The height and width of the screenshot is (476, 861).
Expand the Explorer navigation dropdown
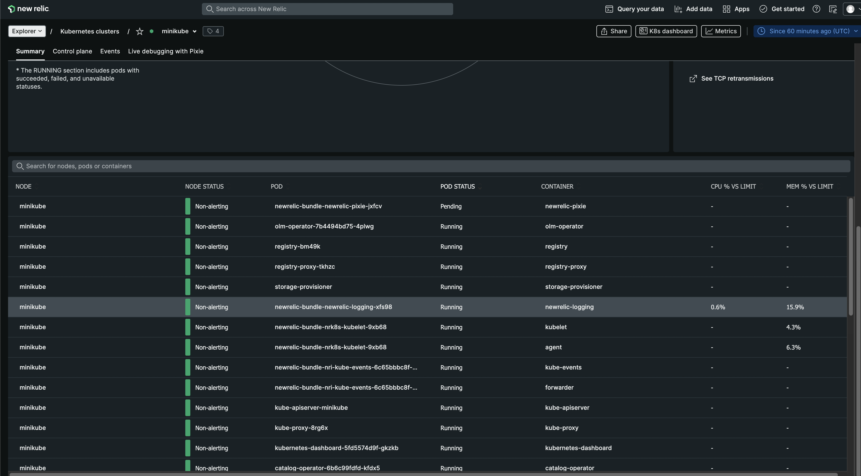[x=26, y=31]
